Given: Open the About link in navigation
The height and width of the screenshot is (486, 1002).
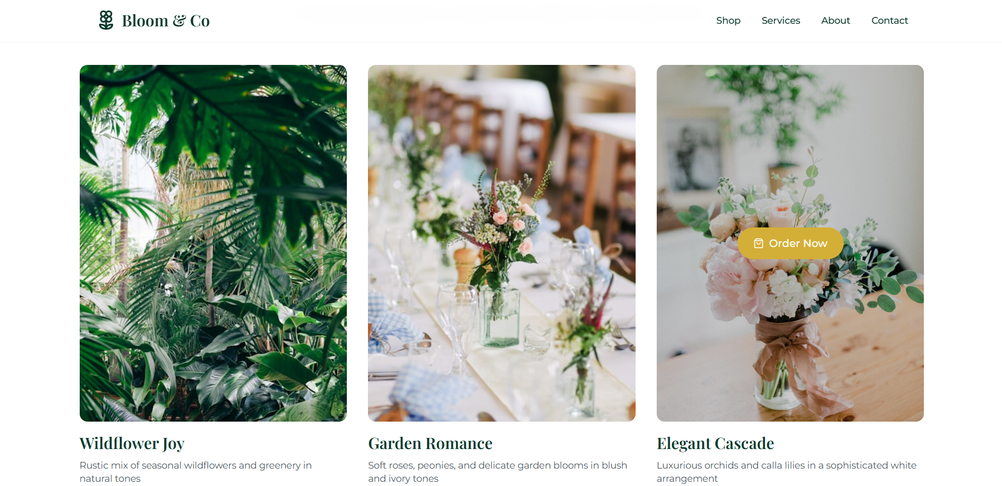Looking at the screenshot, I should [x=836, y=21].
